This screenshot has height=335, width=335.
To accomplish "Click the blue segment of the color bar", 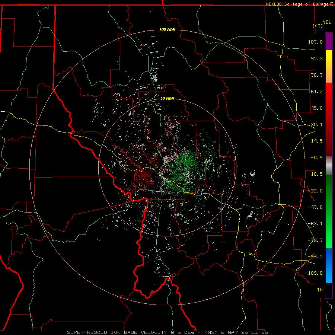I will click(329, 265).
